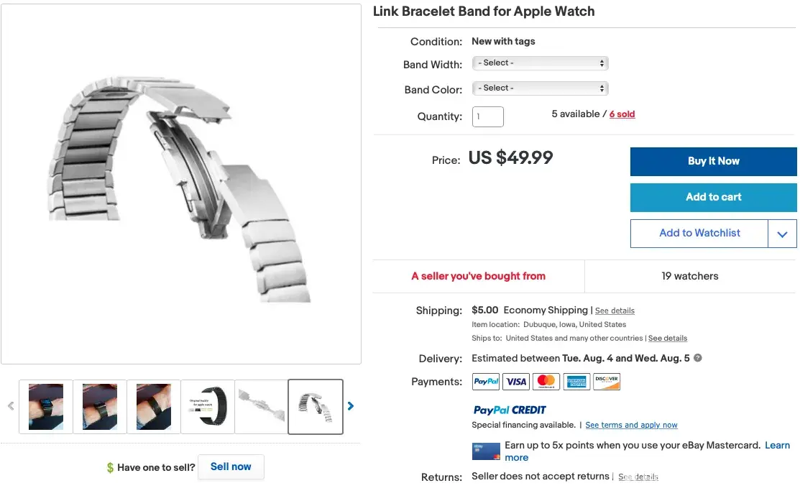Click the next thumbnails arrow
The width and height of the screenshot is (800, 501).
[x=351, y=406]
